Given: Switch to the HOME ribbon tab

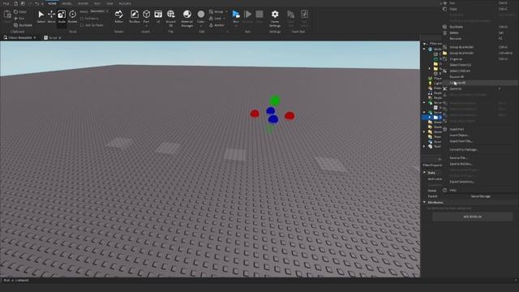Looking at the screenshot, I should pos(52,3).
